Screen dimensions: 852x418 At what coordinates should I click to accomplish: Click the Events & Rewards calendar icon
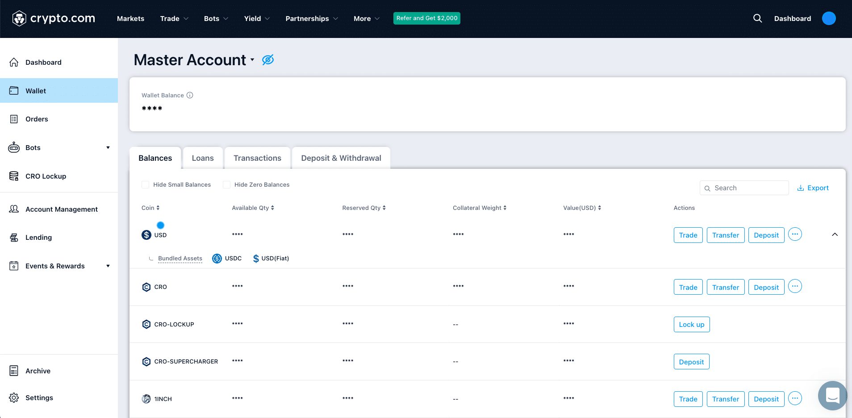click(x=14, y=266)
